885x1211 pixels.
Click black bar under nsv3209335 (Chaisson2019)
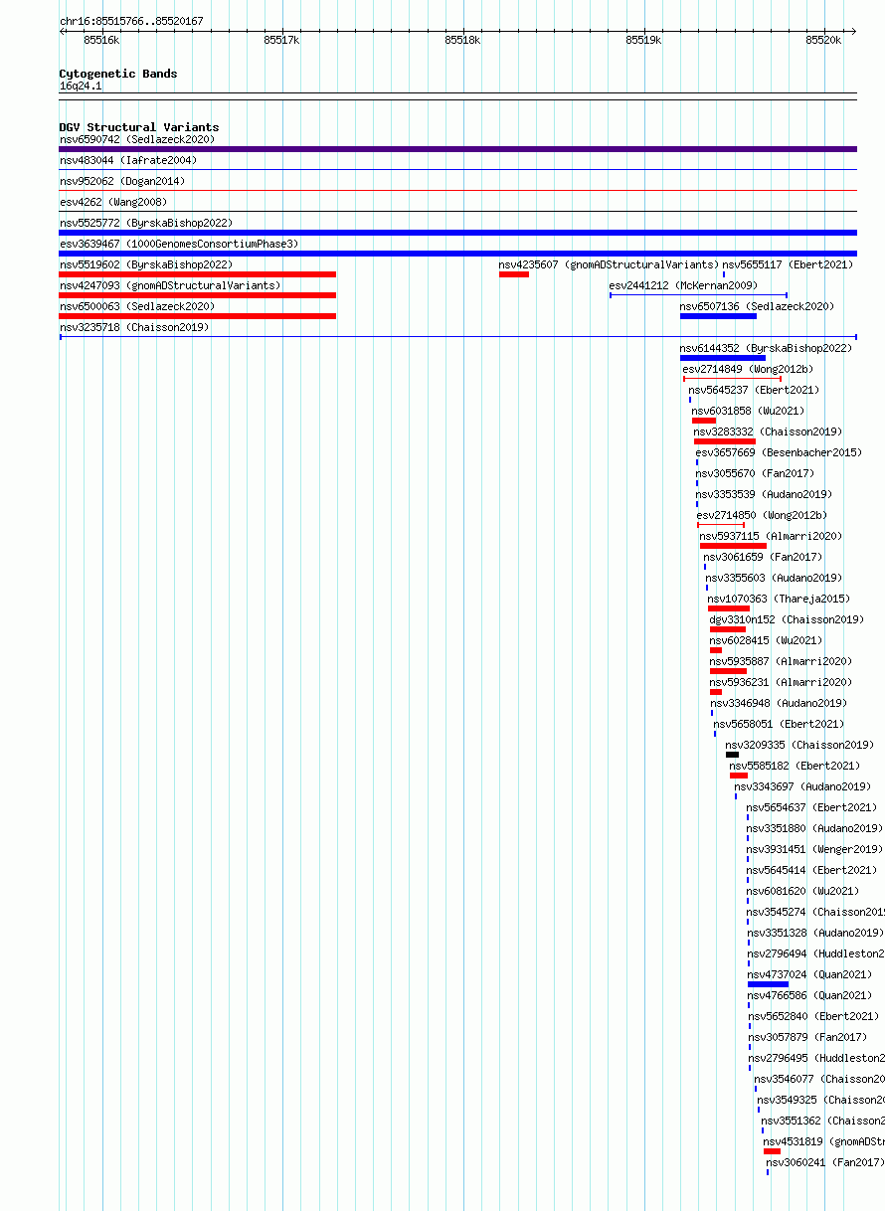coord(733,755)
